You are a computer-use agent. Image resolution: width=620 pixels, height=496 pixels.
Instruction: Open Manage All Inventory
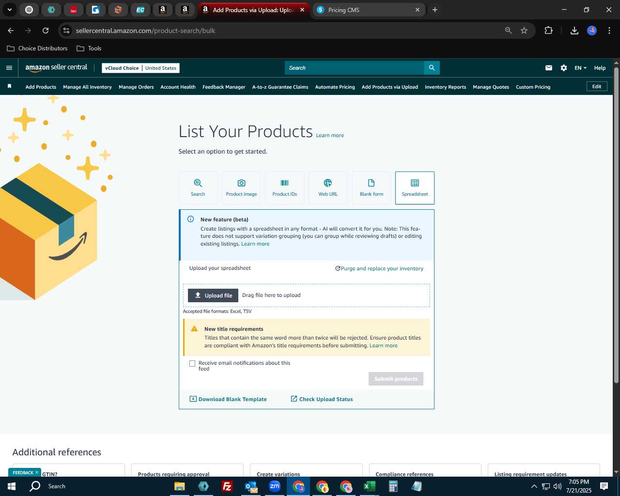87,87
